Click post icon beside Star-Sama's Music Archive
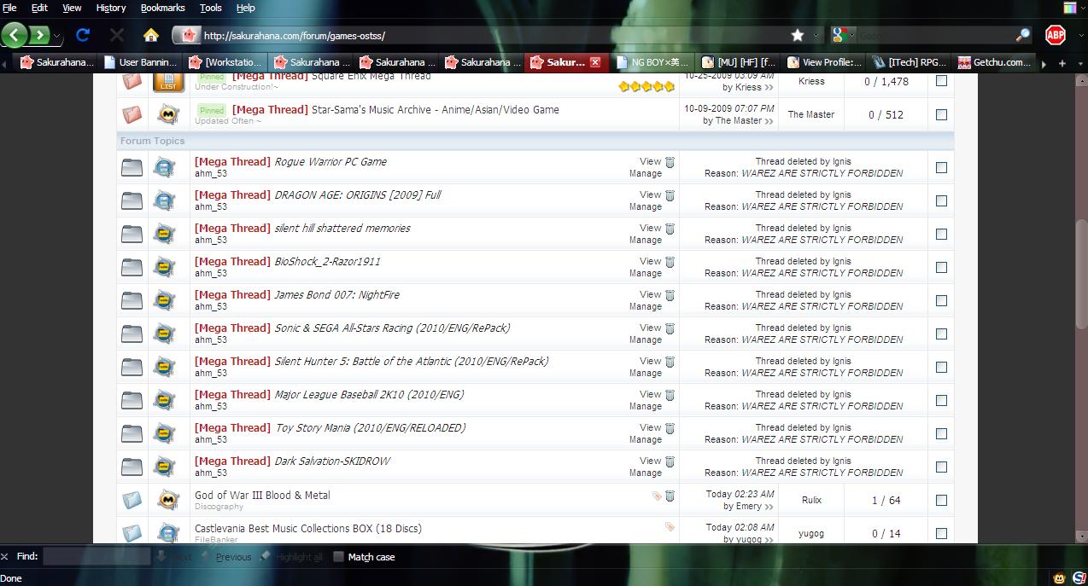This screenshot has width=1088, height=586. [x=168, y=114]
